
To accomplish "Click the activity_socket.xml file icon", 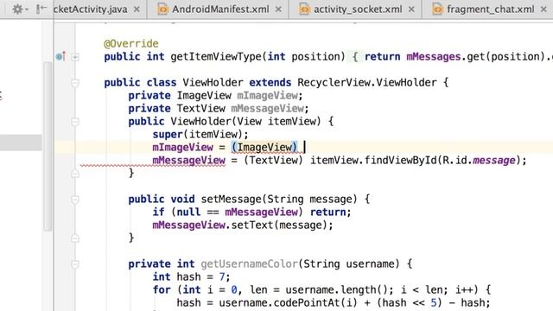I will (x=304, y=10).
